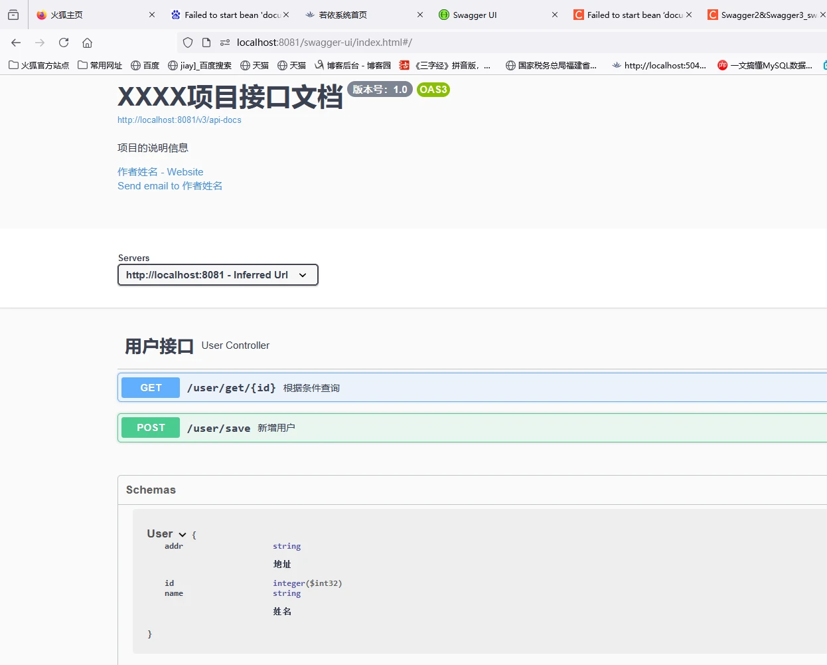Viewport: 827px width, 665px height.
Task: Open the 博客后台 - 博客园 bookmark
Action: pos(353,65)
